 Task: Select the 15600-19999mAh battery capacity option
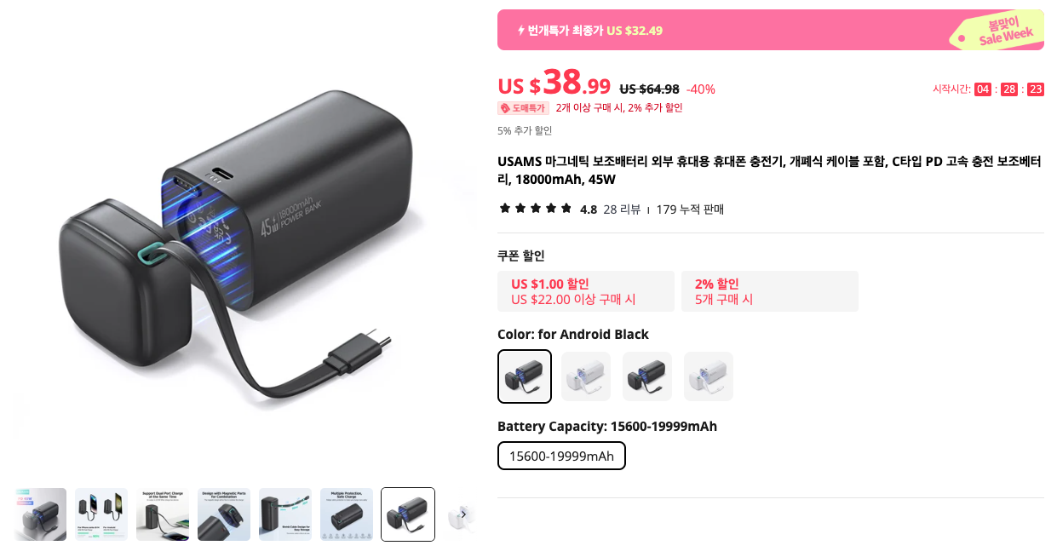coord(561,456)
